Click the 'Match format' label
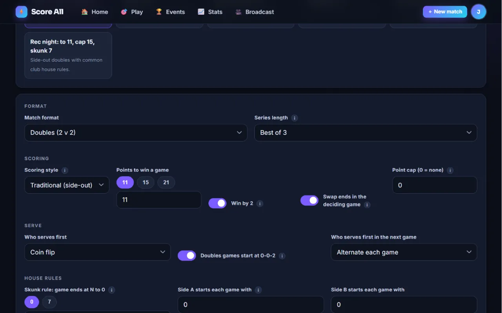Image resolution: width=502 pixels, height=313 pixels. coord(42,118)
